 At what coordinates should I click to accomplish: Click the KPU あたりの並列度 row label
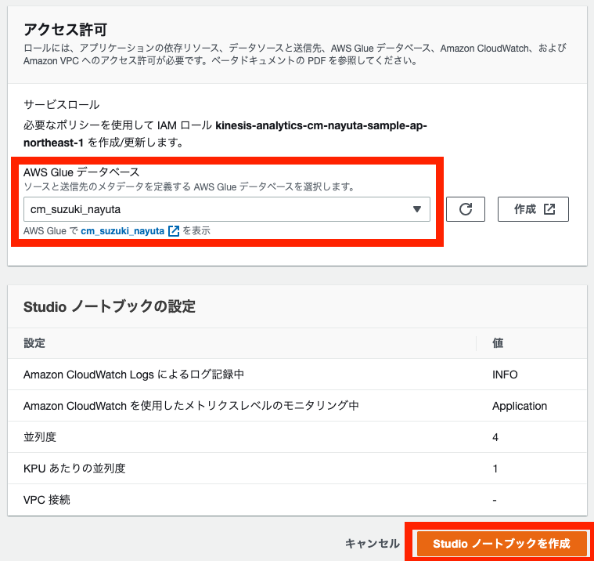coord(74,469)
